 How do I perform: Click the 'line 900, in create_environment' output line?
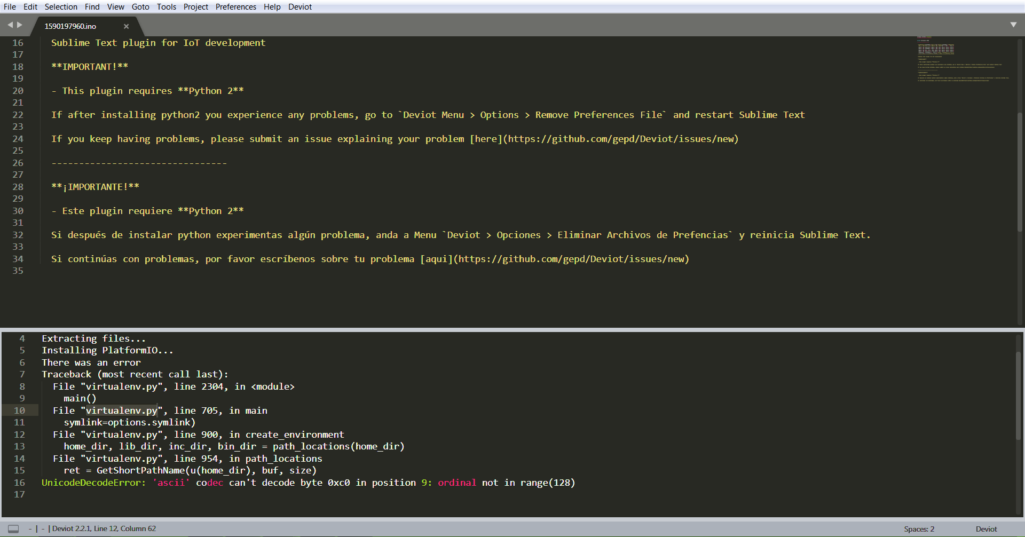(199, 435)
